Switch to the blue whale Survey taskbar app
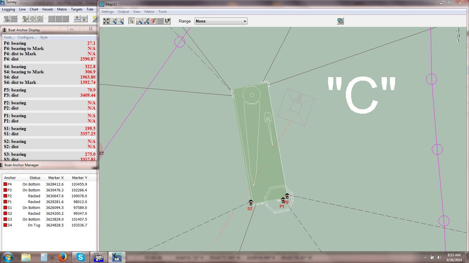Image resolution: width=469 pixels, height=263 pixels. (117, 257)
